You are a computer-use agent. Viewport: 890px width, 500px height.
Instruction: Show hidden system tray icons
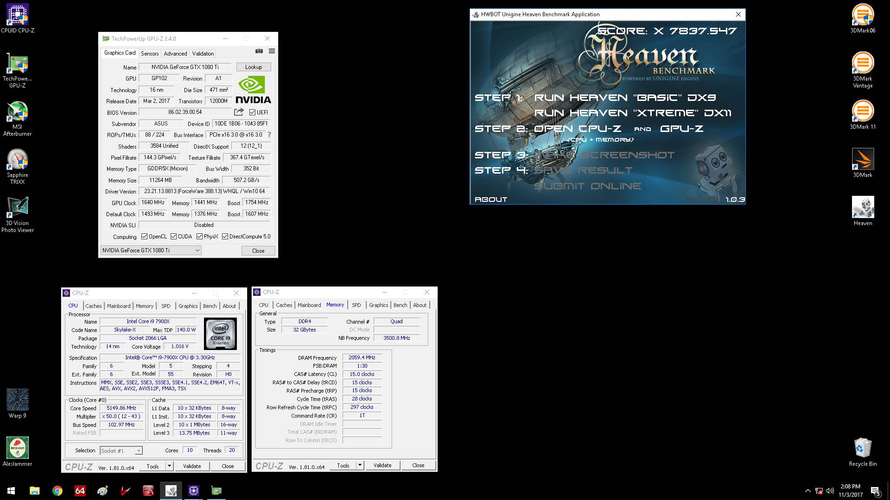click(808, 491)
